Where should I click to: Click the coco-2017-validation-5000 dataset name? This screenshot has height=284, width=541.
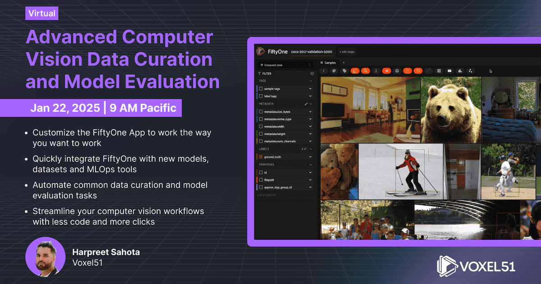(x=312, y=52)
